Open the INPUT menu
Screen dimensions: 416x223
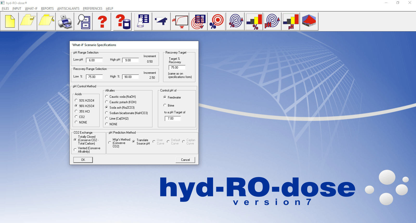pyautogui.click(x=17, y=9)
